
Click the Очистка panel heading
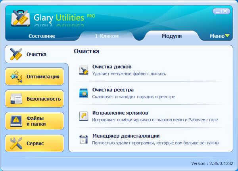click(x=86, y=51)
